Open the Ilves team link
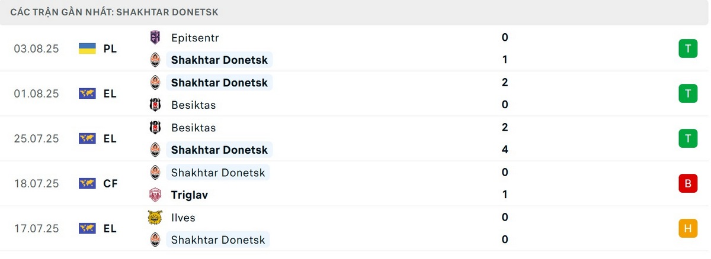The image size is (711, 259). (183, 218)
